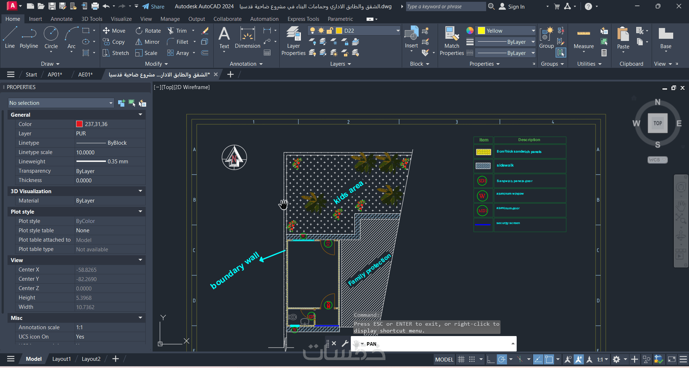Image resolution: width=689 pixels, height=368 pixels.
Task: Open the Yellow object color dropdown
Action: (x=533, y=31)
